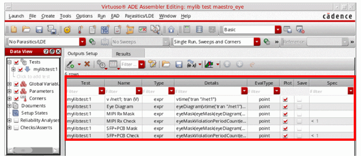The width and height of the screenshot is (361, 156).
Task: Click the add output icon with green plus
Action: coord(70,64)
